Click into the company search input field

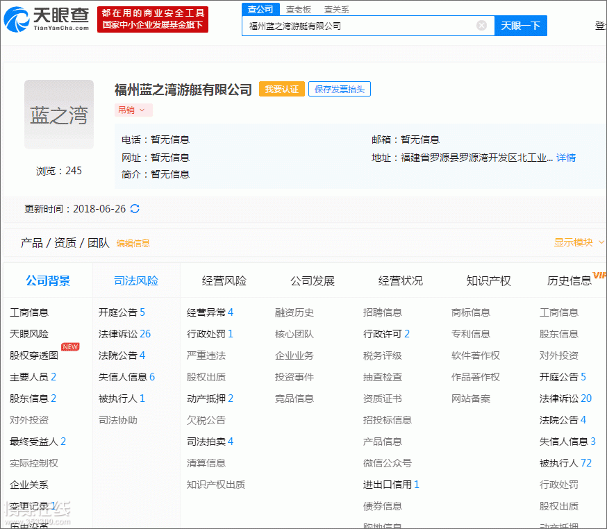(x=358, y=26)
